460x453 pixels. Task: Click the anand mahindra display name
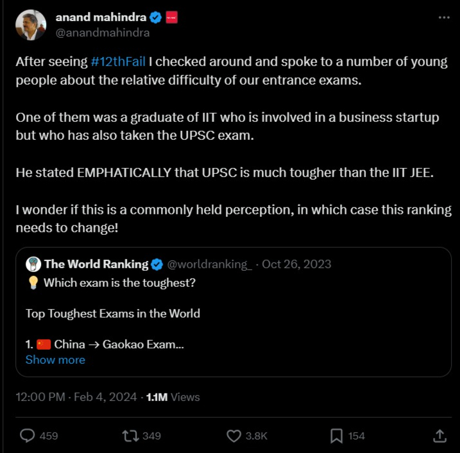click(x=101, y=17)
